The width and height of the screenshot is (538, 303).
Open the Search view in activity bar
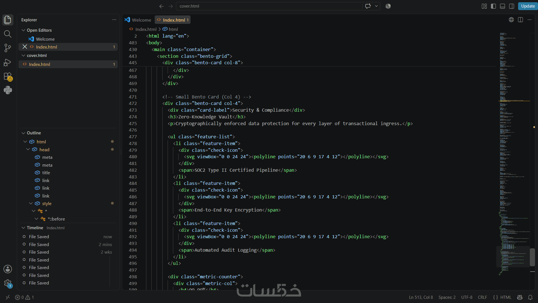8,34
